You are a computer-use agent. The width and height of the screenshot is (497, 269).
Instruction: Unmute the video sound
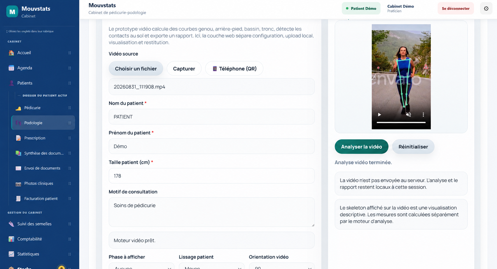point(409,115)
